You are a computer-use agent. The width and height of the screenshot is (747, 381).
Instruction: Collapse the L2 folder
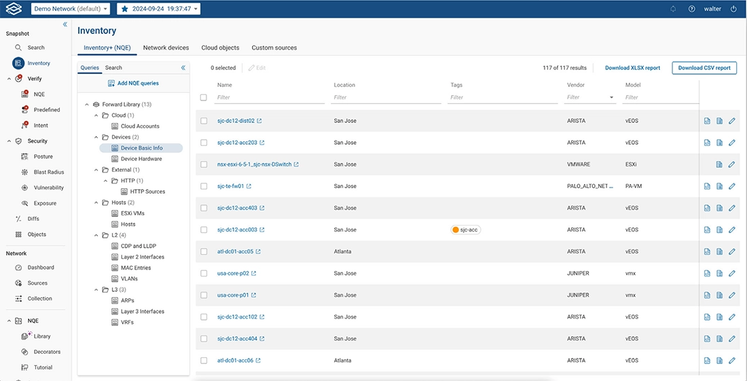96,235
